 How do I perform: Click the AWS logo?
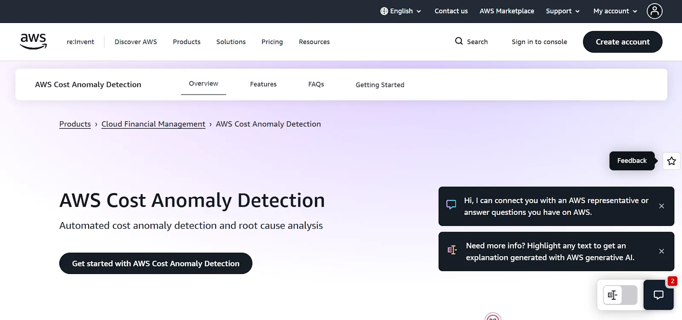(x=33, y=41)
